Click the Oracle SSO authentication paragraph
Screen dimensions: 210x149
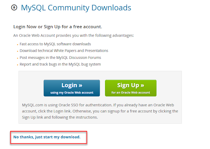pos(100,111)
